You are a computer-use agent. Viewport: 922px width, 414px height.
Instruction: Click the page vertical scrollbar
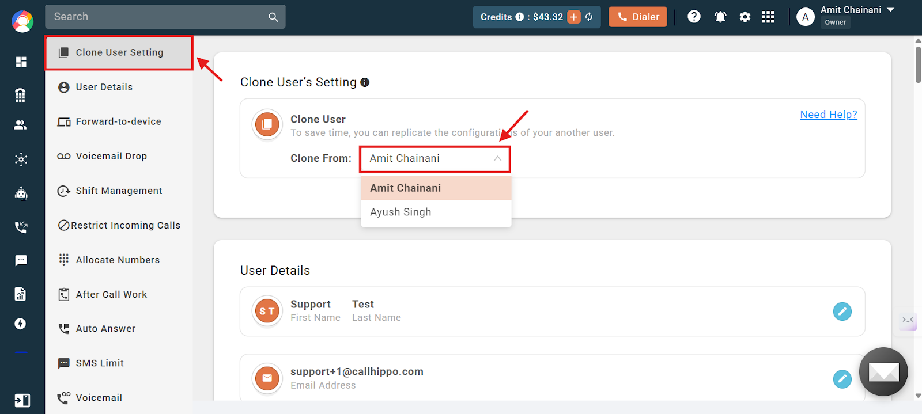pyautogui.click(x=918, y=64)
